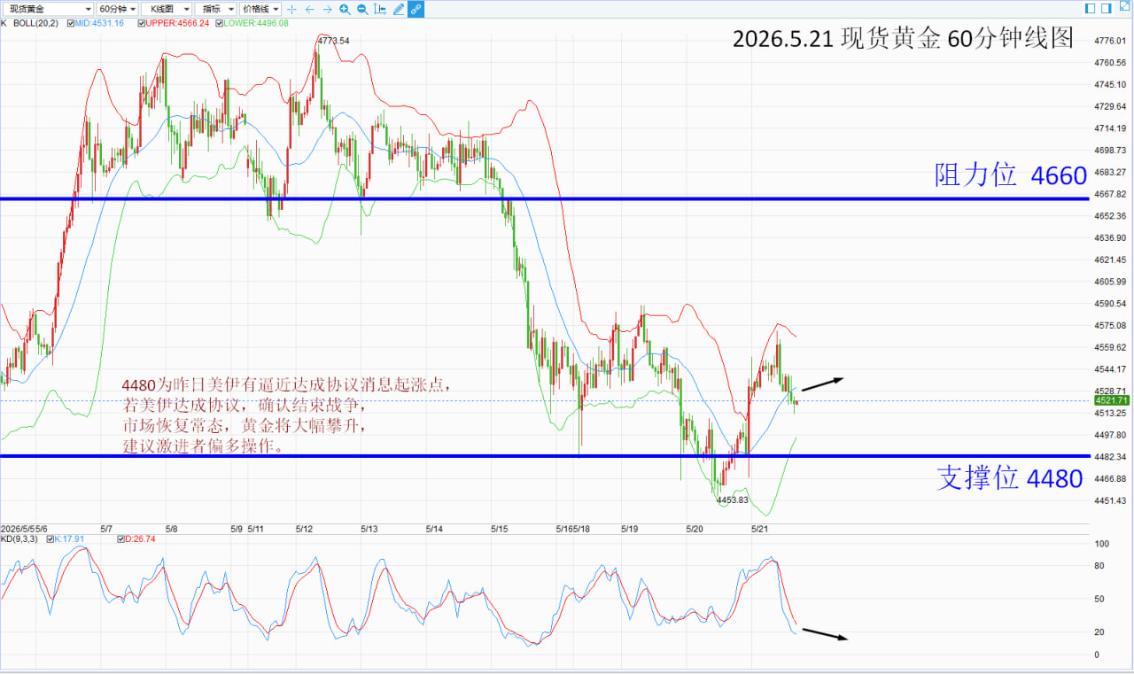
Task: Show the right side panel layout
Action: 1107,8
